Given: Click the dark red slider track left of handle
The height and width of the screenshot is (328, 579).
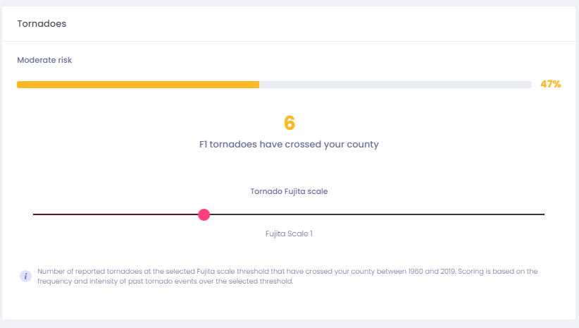Looking at the screenshot, I should point(116,214).
